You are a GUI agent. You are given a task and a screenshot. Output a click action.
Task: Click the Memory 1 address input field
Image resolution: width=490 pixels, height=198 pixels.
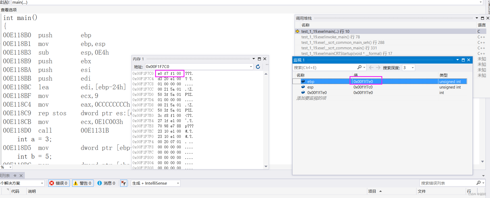point(197,67)
